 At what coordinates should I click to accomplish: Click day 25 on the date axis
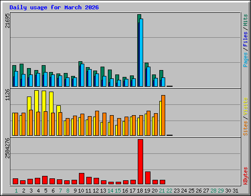(191, 191)
